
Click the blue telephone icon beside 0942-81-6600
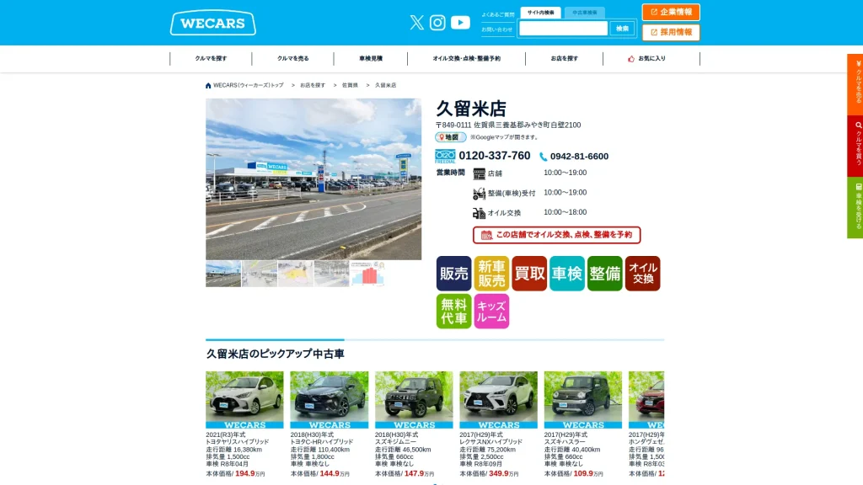tap(544, 157)
